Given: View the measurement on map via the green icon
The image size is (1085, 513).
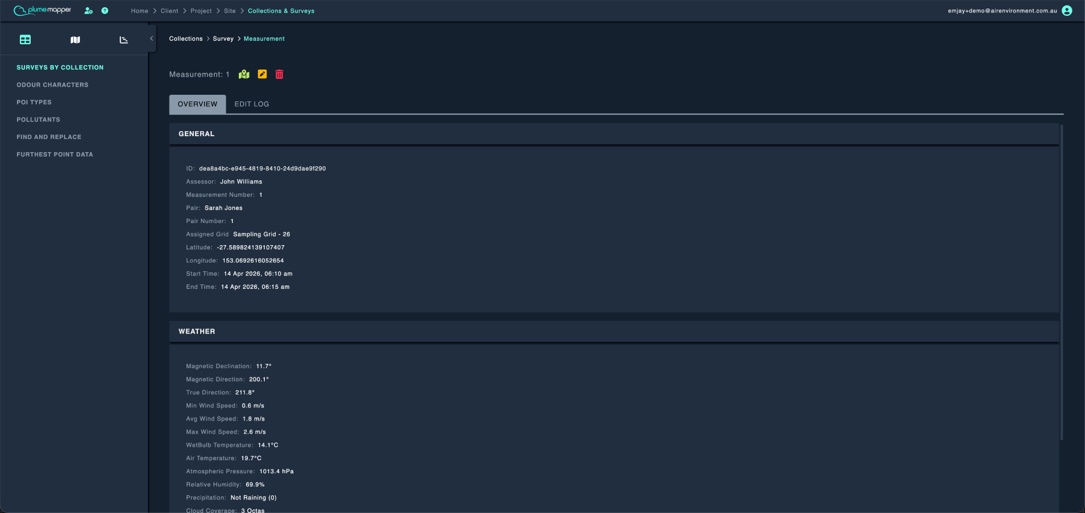Looking at the screenshot, I should (x=244, y=74).
